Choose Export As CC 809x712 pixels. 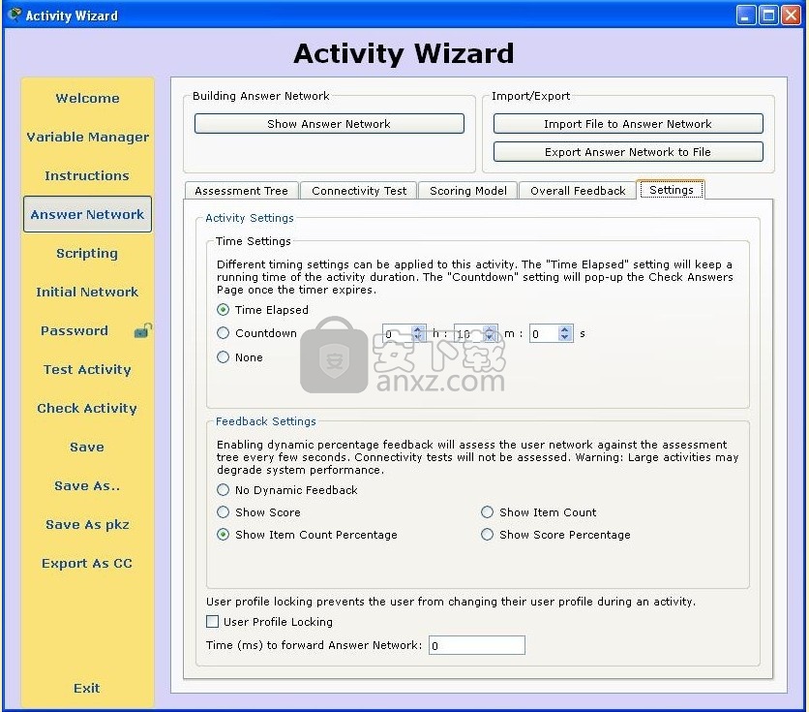pyautogui.click(x=87, y=563)
